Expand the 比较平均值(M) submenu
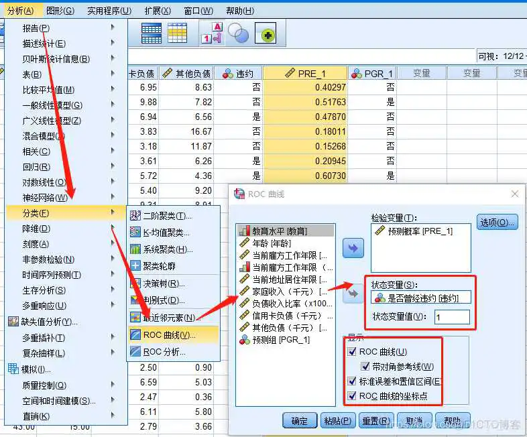527x437 pixels. point(66,90)
